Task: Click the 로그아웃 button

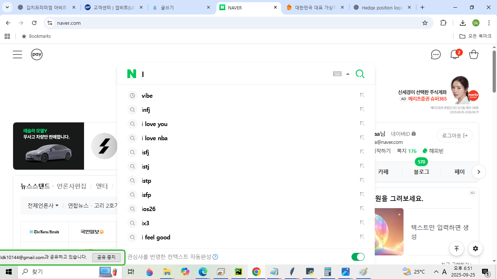Action: click(455, 136)
